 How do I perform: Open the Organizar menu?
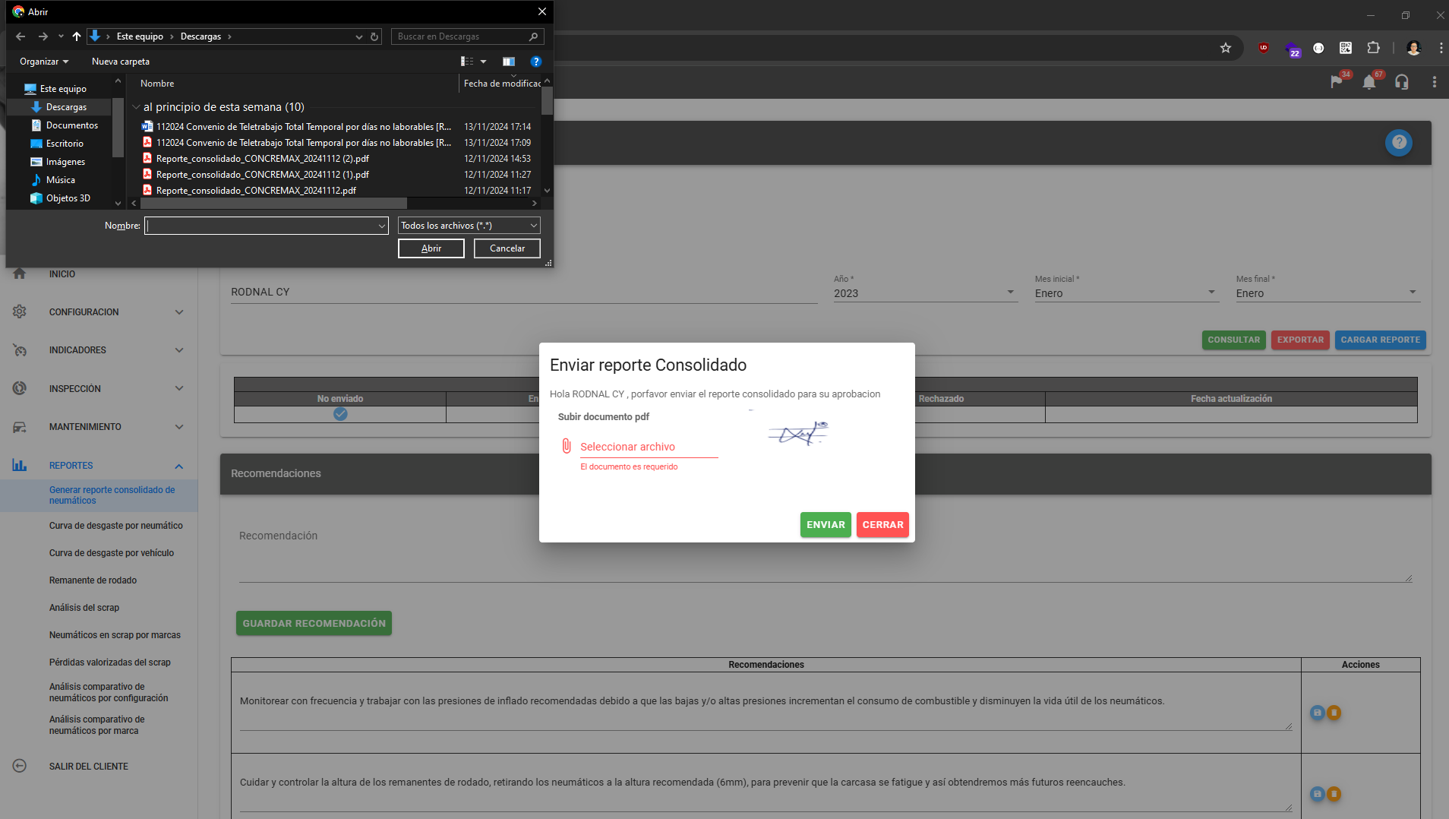coord(44,62)
